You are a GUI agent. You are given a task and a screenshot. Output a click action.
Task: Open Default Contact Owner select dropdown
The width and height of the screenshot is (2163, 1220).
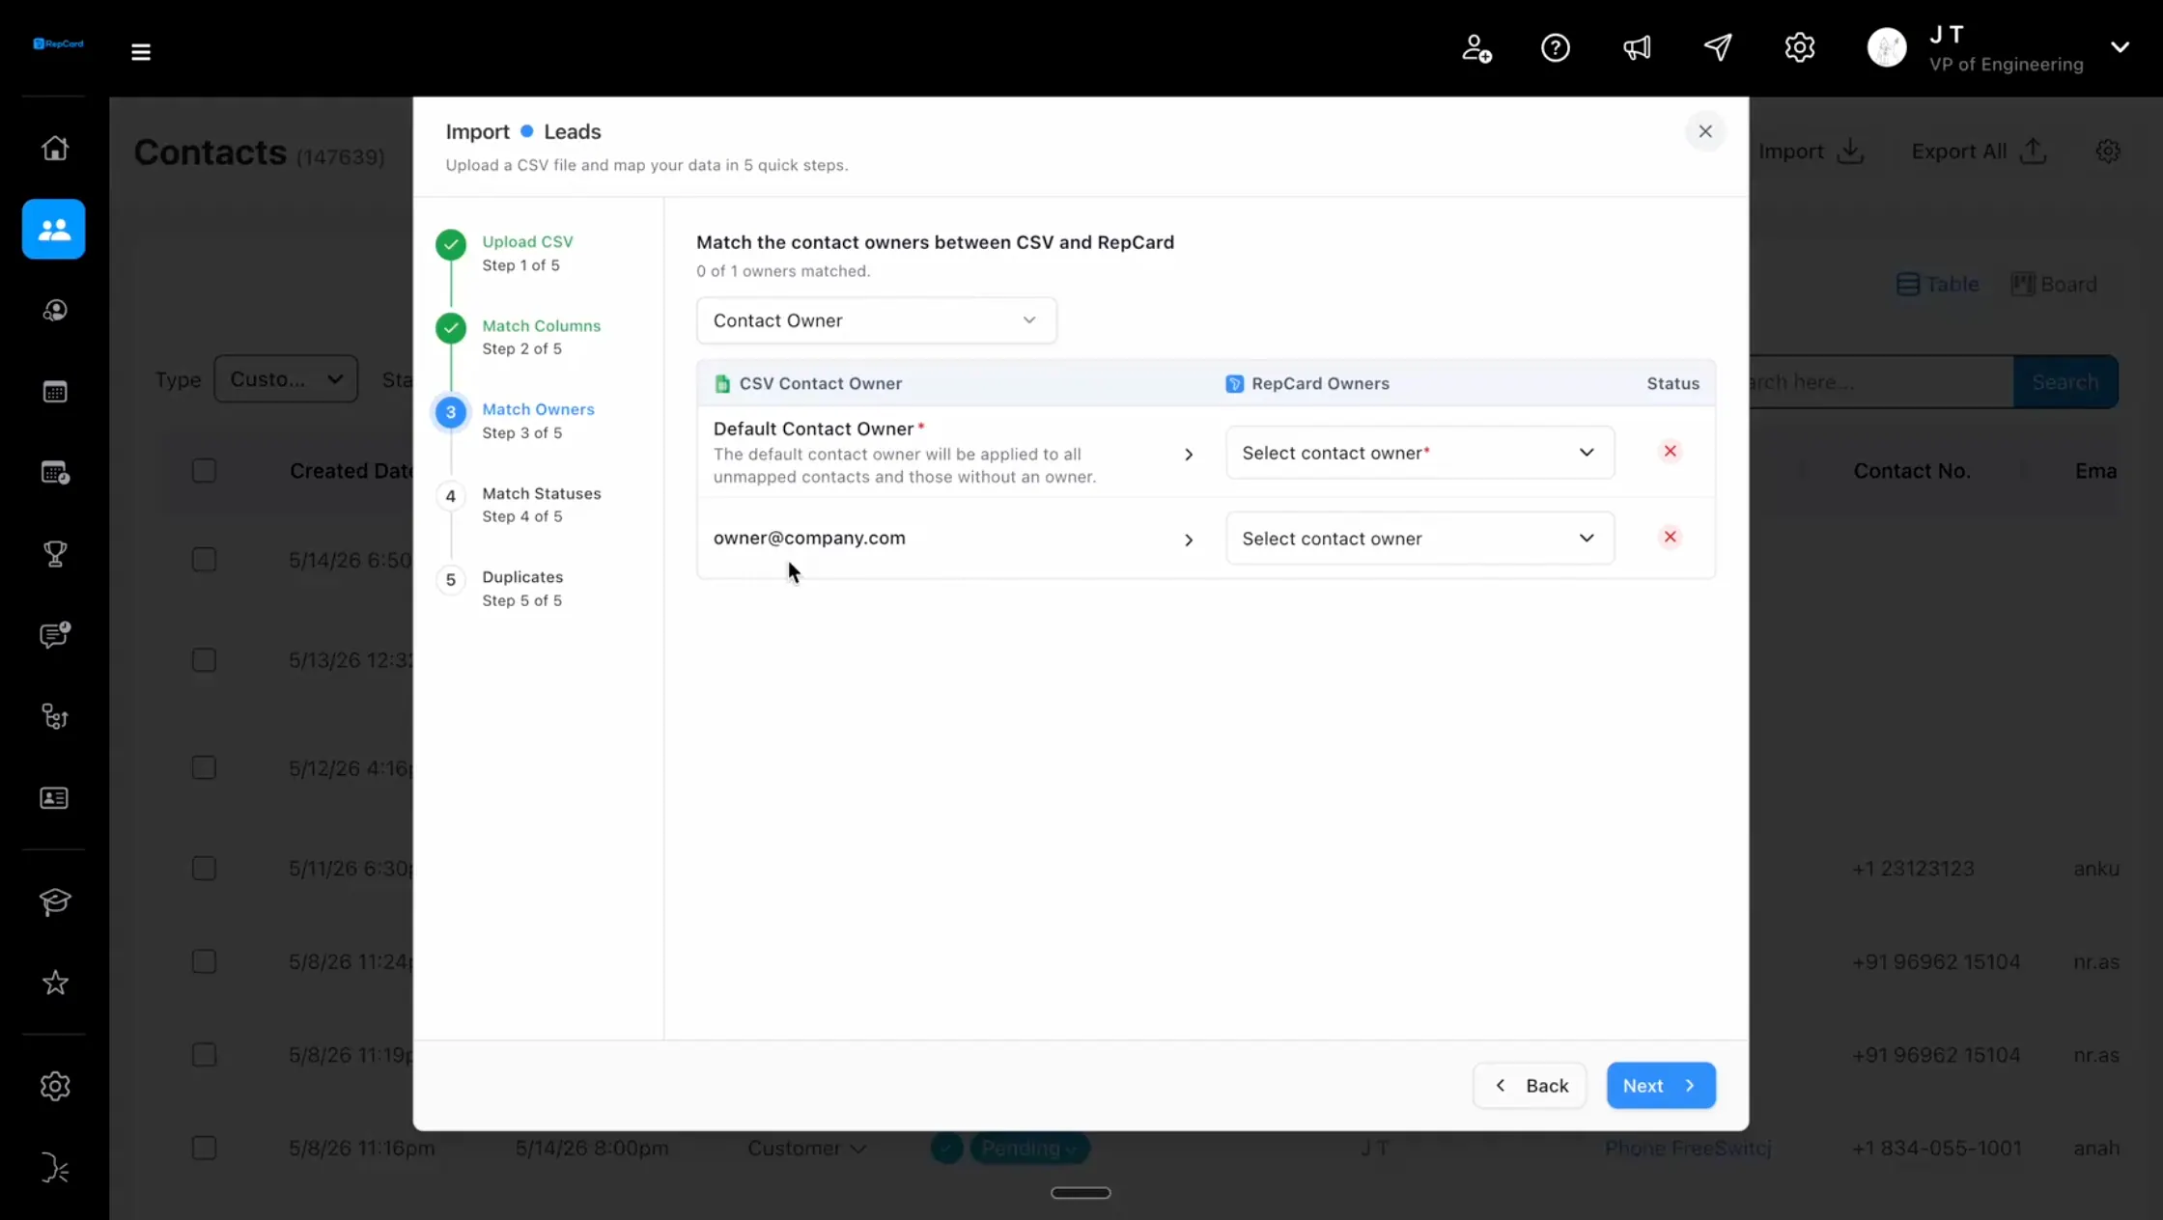click(x=1419, y=453)
